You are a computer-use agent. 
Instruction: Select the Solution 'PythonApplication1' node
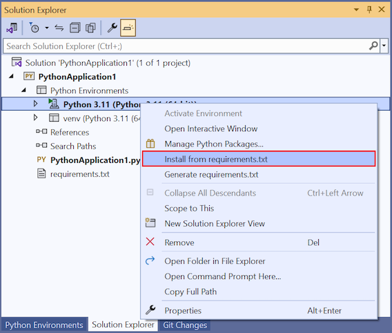coord(108,63)
